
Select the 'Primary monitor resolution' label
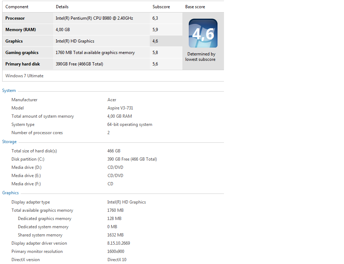point(37,251)
